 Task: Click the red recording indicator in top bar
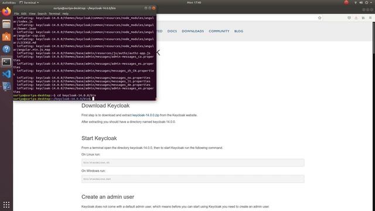click(x=346, y=2)
